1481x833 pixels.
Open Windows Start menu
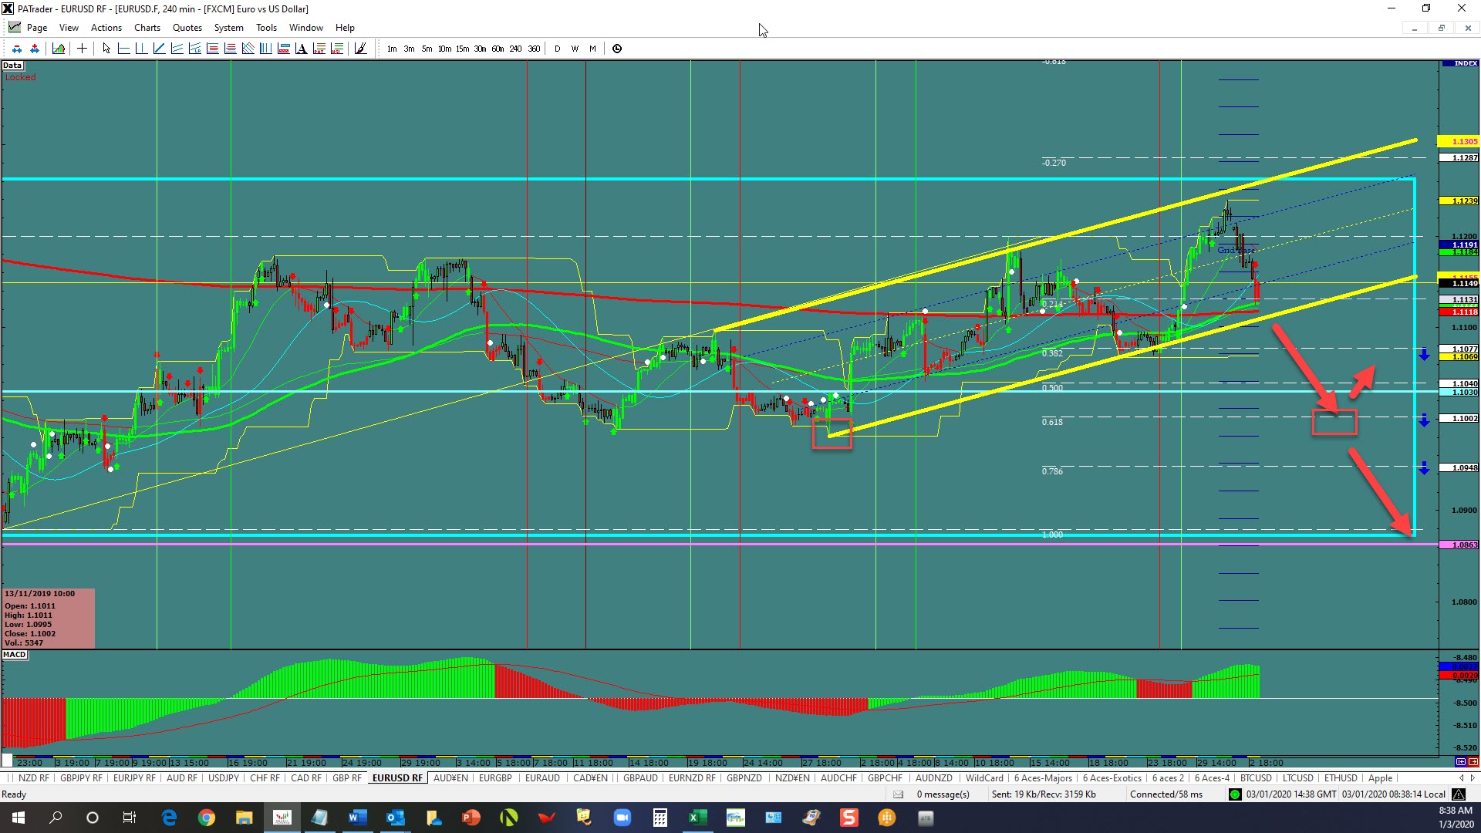pyautogui.click(x=19, y=818)
